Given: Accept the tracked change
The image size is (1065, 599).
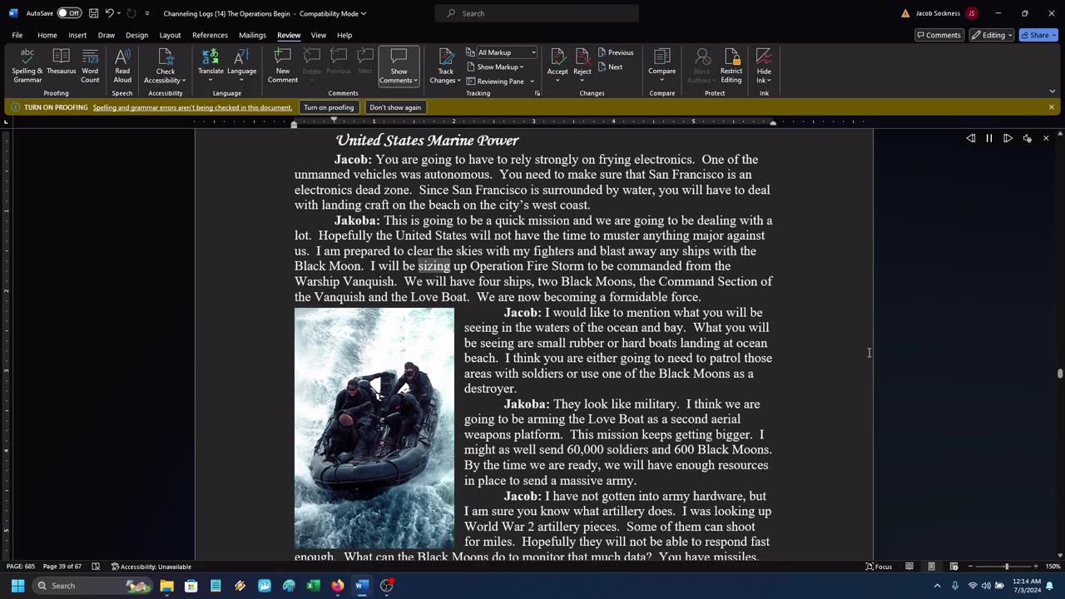Looking at the screenshot, I should pyautogui.click(x=557, y=66).
